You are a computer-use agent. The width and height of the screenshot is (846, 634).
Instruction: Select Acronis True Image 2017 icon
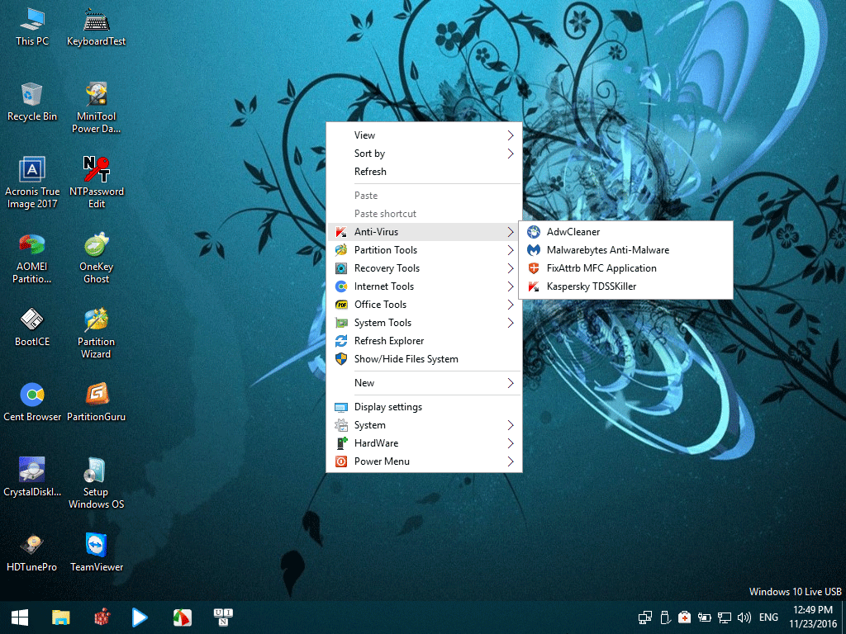32,182
